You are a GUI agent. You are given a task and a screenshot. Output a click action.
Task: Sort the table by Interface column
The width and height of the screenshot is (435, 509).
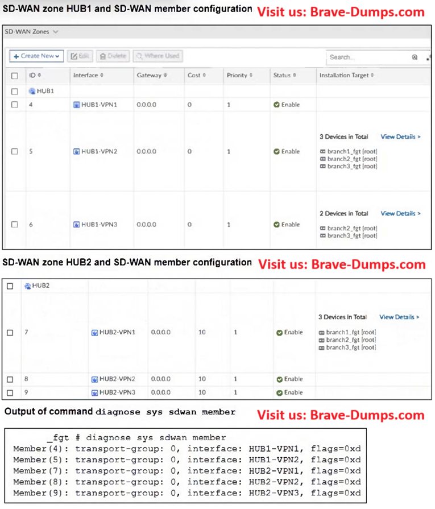click(x=88, y=76)
